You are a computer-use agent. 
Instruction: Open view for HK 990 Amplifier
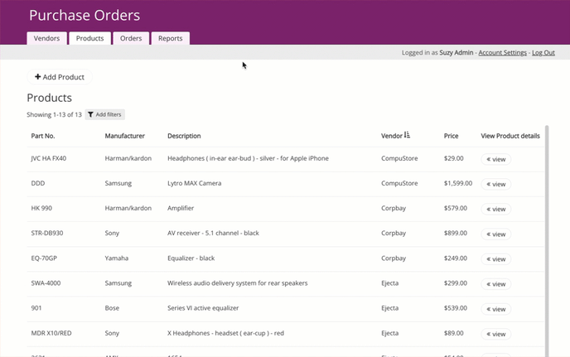495,209
